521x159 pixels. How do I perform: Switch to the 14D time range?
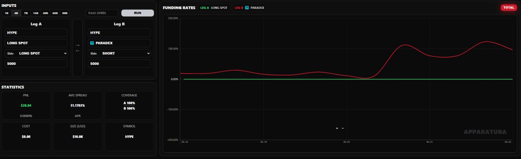point(36,13)
